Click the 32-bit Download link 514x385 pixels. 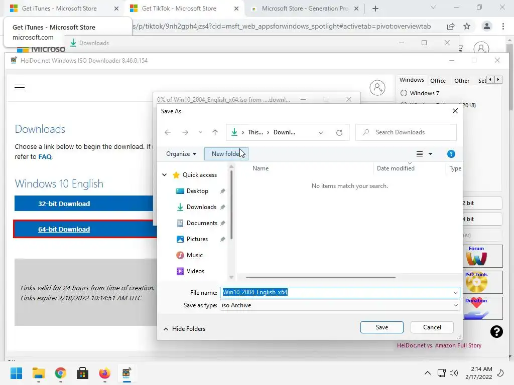tap(64, 204)
